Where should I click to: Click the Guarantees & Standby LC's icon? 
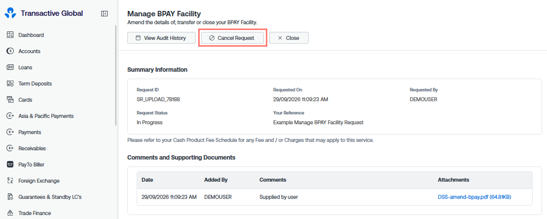point(10,197)
